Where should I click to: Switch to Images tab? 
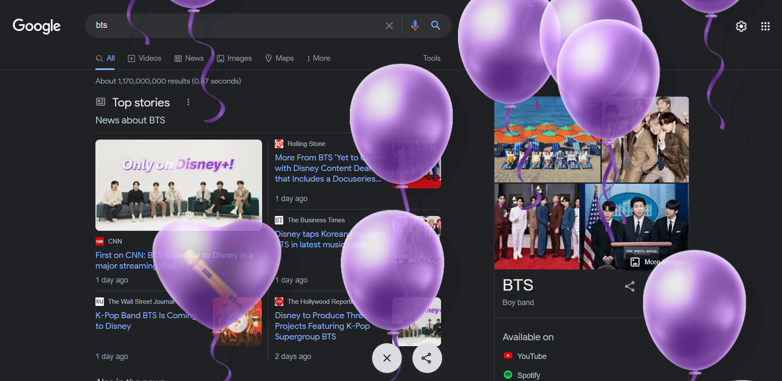pos(235,58)
